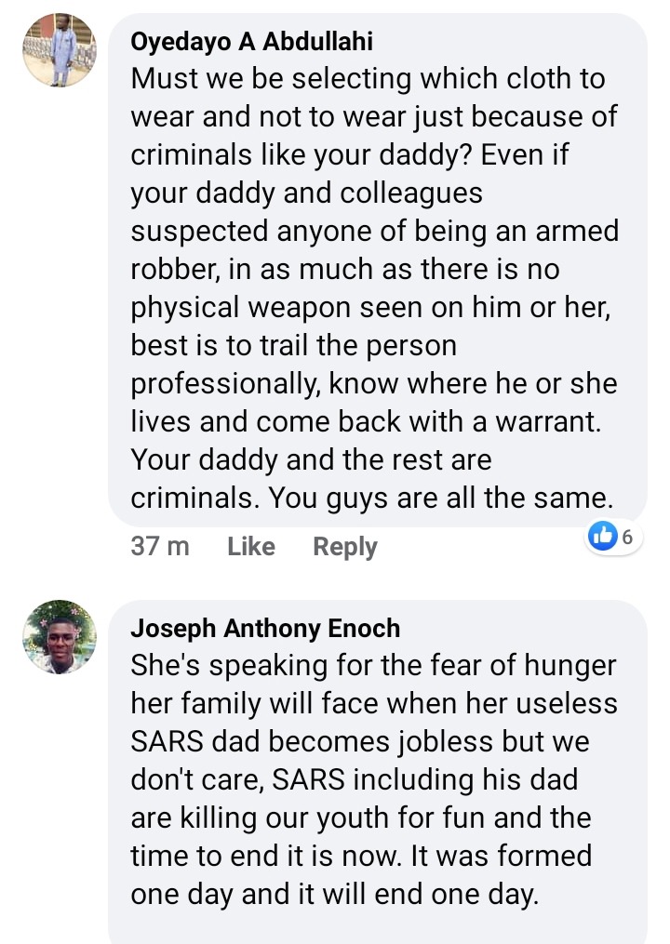Screen dimensions: 670x944
Task: Like Oyedayo A Abdullahi's comment
Action: pos(250,547)
